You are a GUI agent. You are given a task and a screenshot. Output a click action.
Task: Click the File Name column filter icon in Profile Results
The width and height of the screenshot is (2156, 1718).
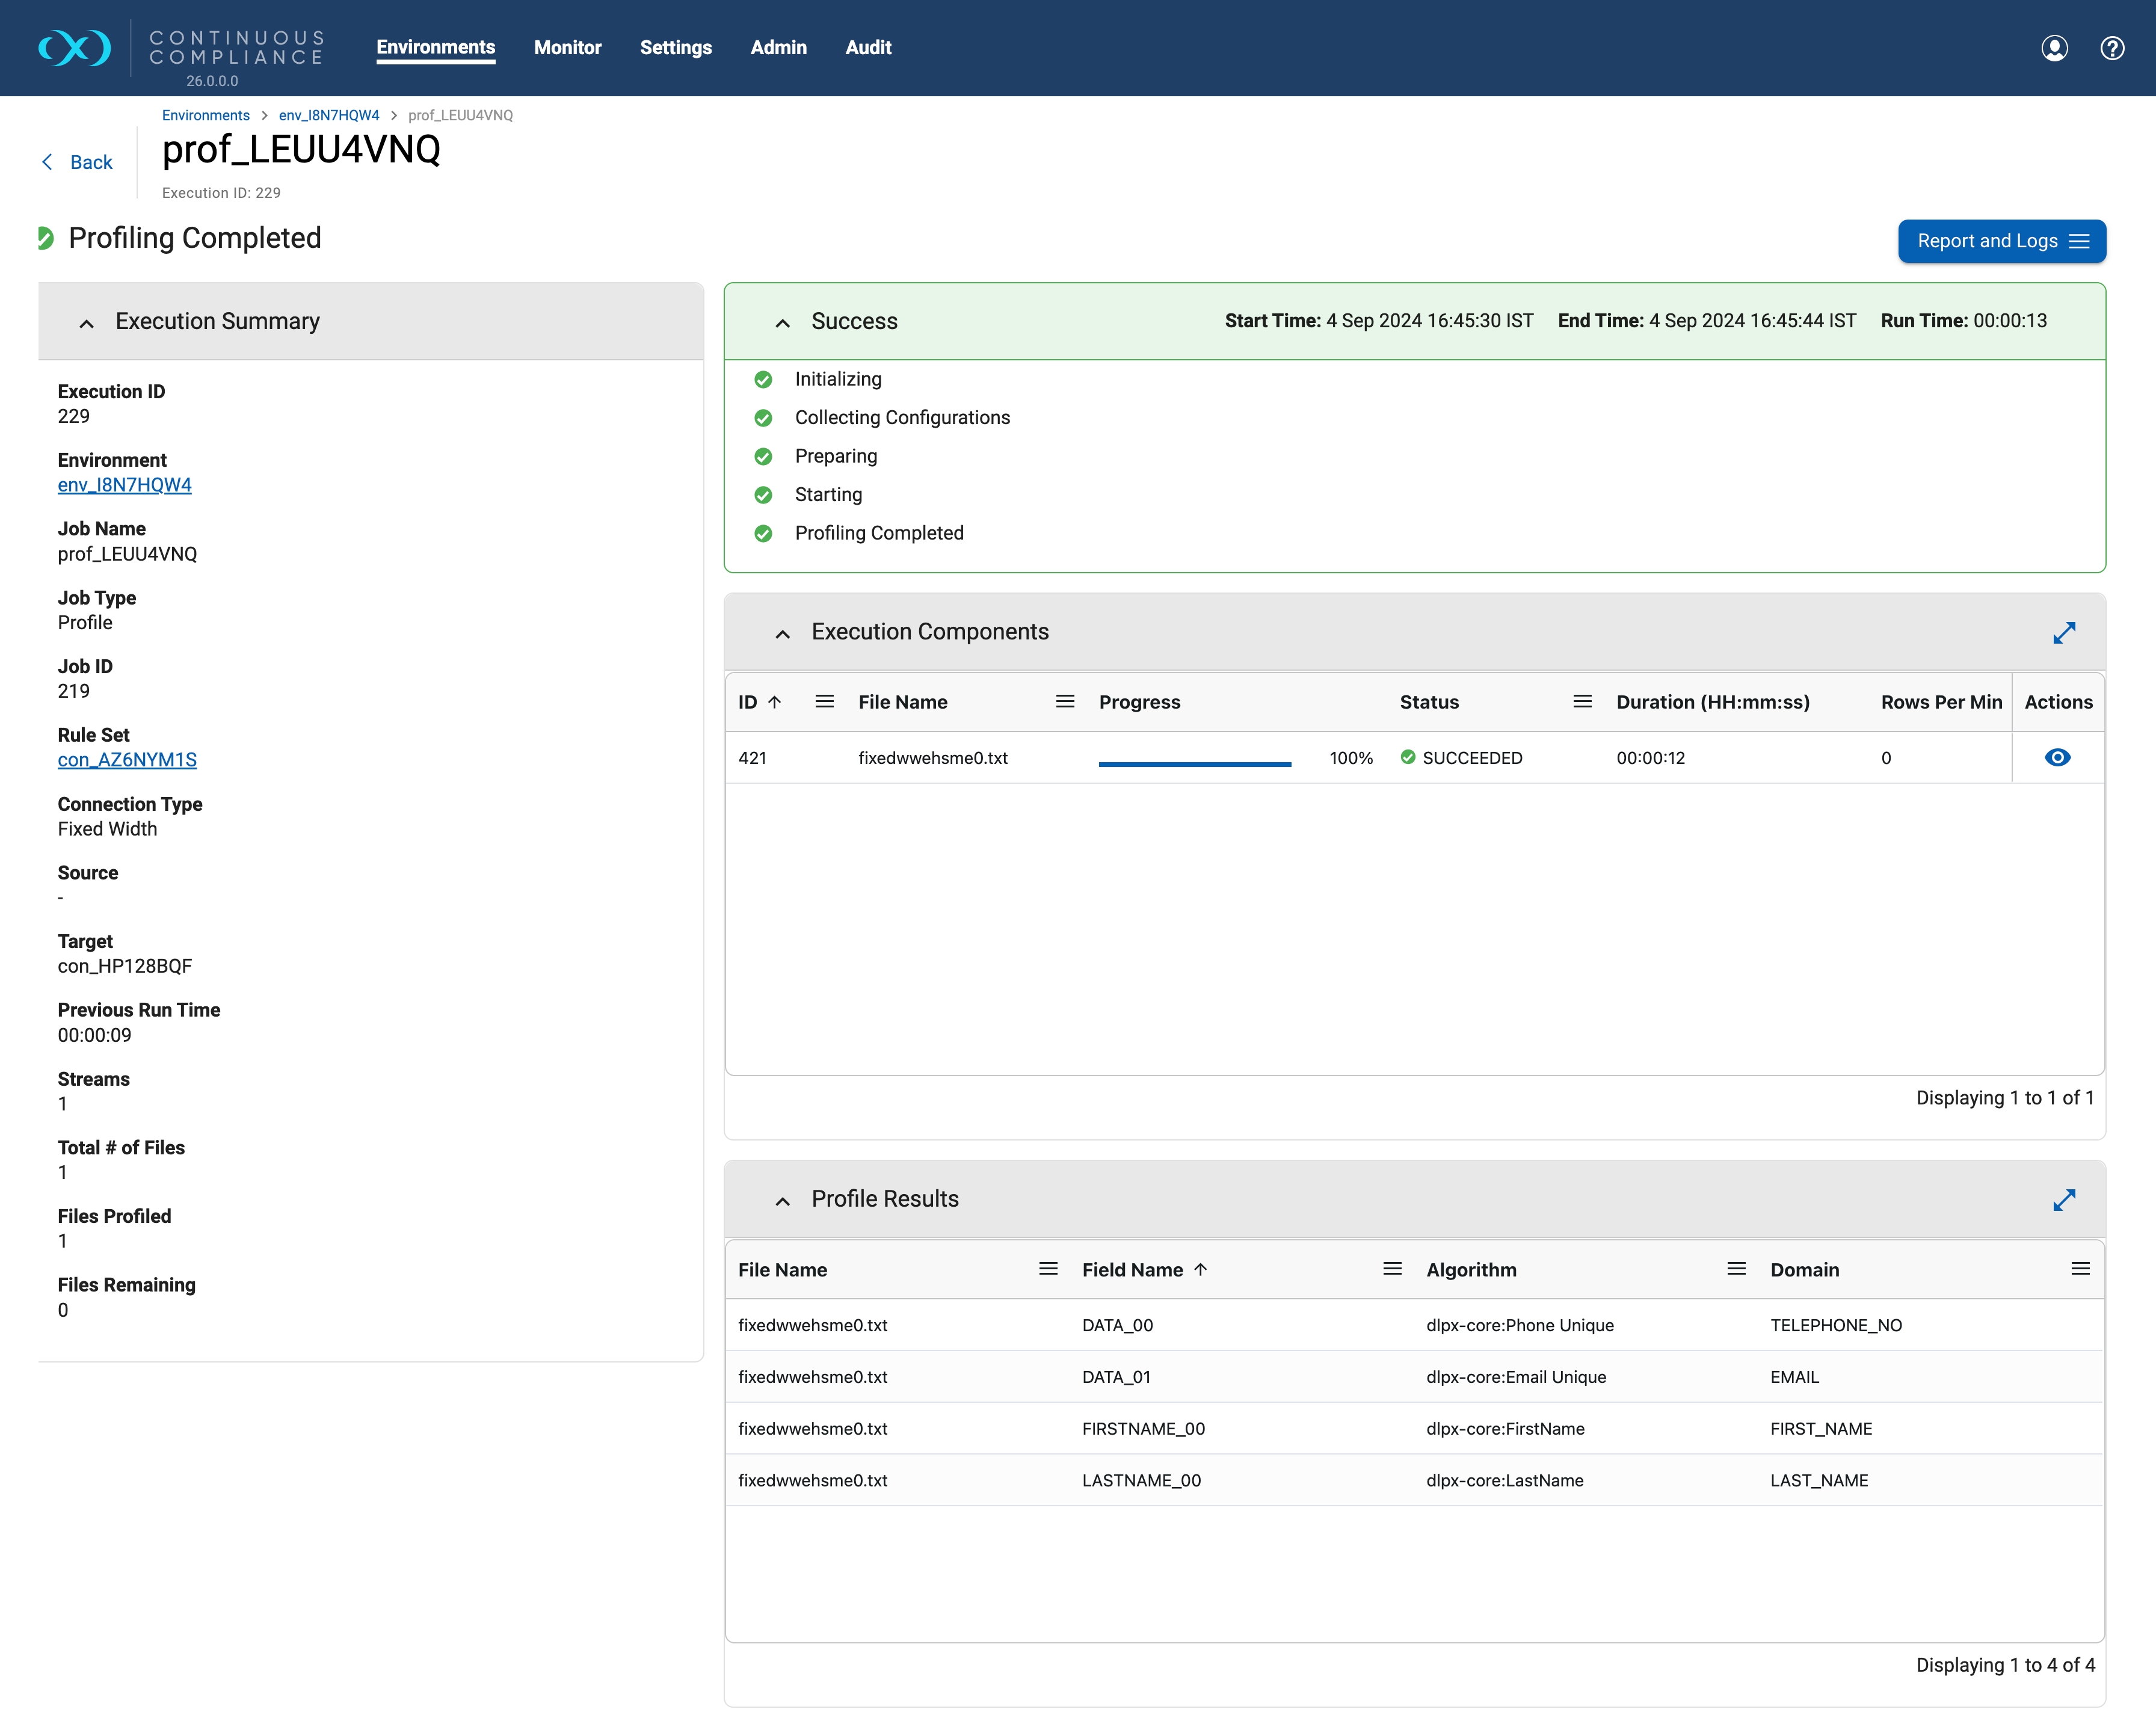[x=1048, y=1269]
